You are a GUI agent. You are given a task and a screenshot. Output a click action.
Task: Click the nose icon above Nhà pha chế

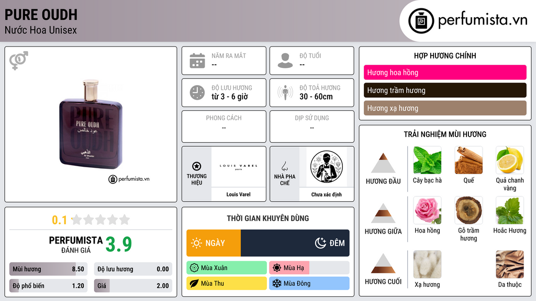click(x=284, y=166)
